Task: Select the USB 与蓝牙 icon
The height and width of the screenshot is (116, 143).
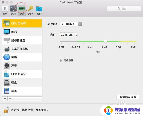Action: point(7,74)
